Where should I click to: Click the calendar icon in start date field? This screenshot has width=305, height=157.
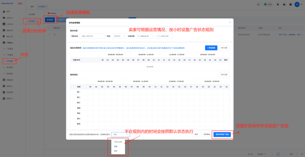139,36
